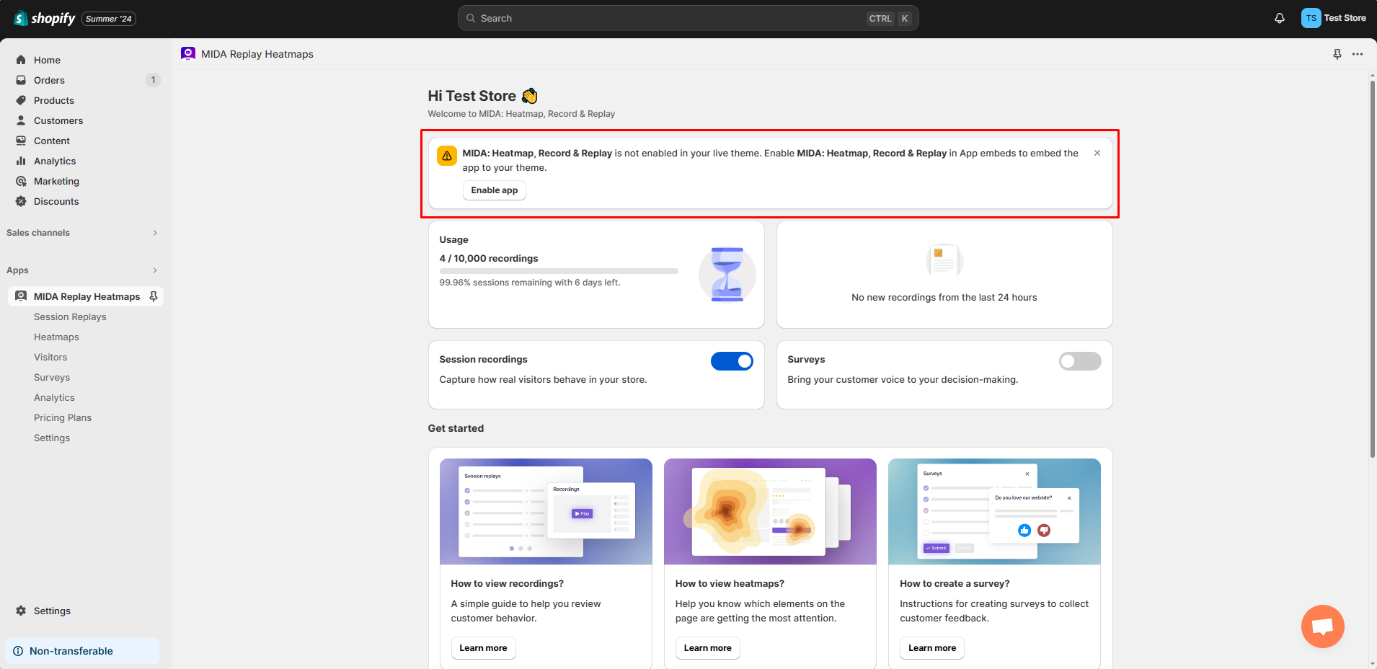This screenshot has height=669, width=1377.
Task: Click the Shopify logo
Action: (x=45, y=18)
